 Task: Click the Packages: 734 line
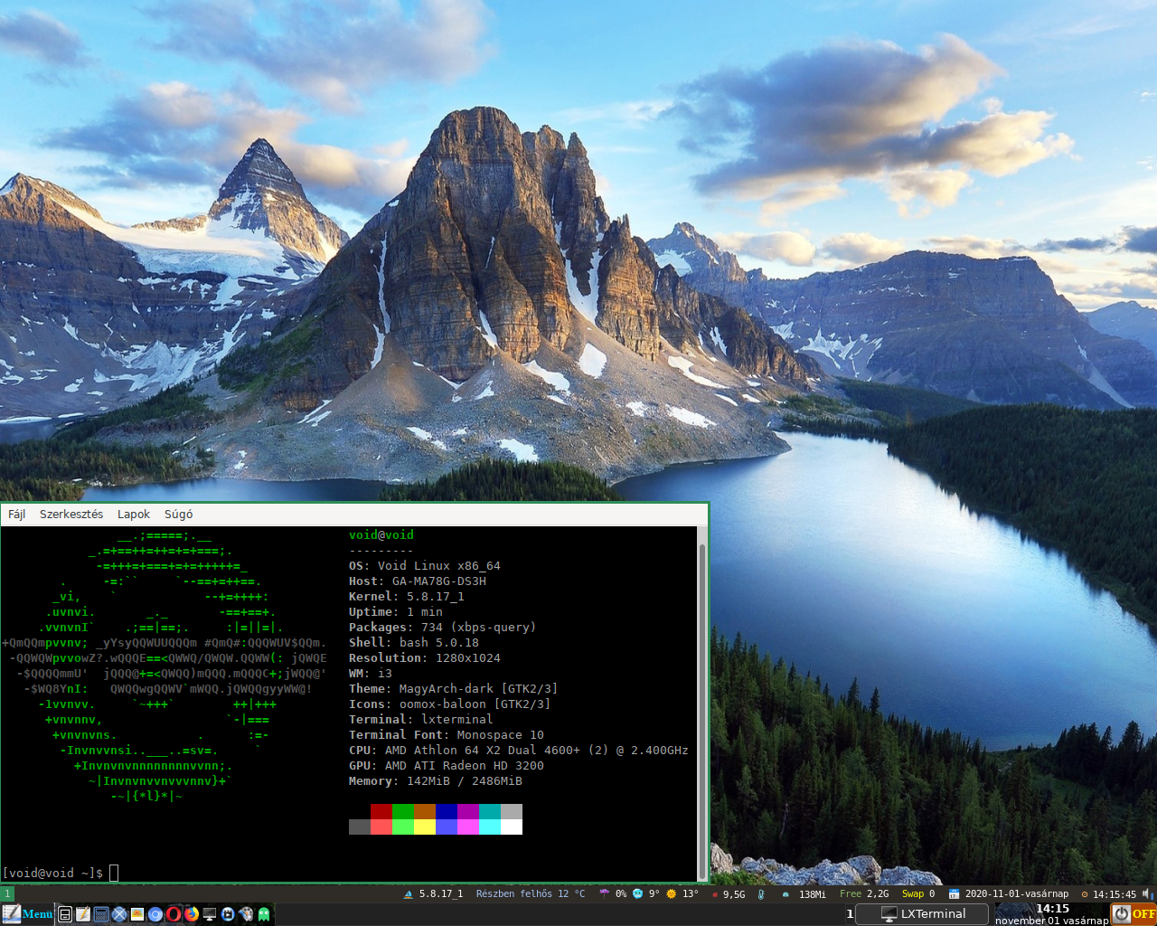tap(443, 627)
